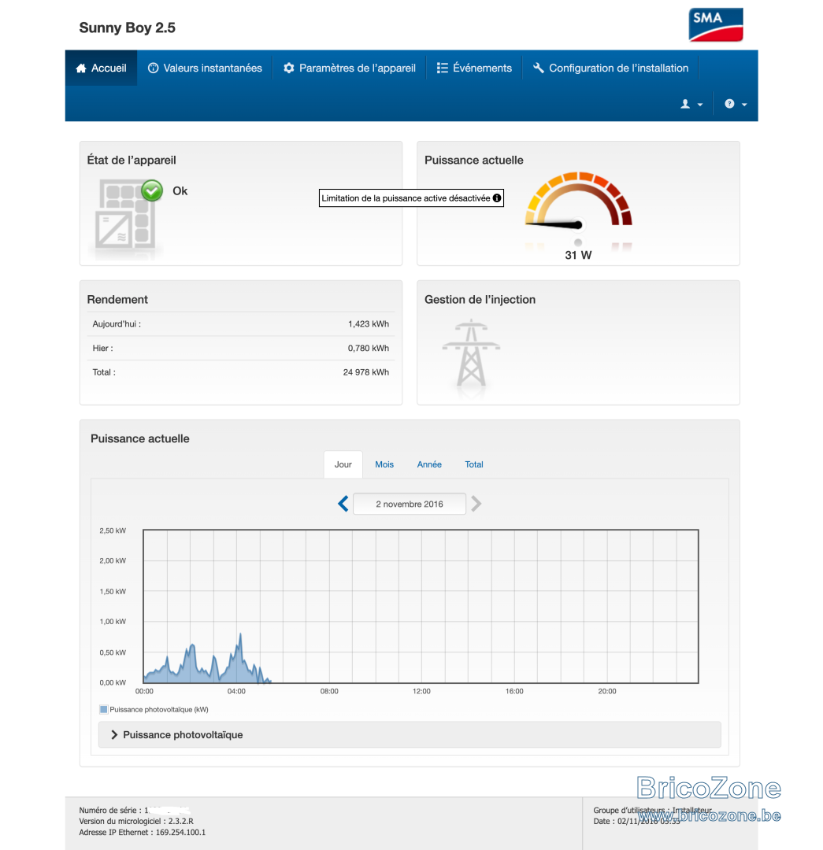This screenshot has width=823, height=850.
Task: Switch chart to Année view
Action: (429, 464)
